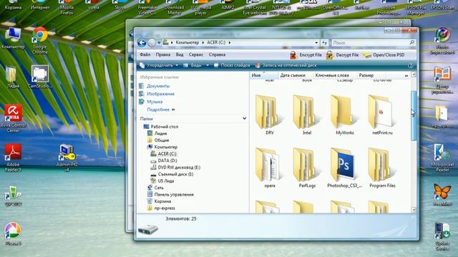The height and width of the screenshot is (257, 458).
Task: Click the Decrypt File button
Action: (x=342, y=55)
